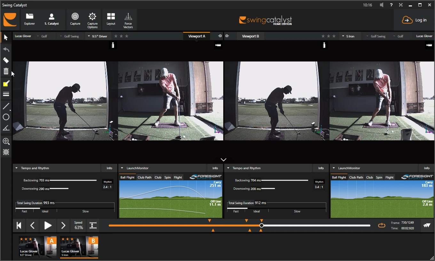Show Force Vectors

(128, 20)
